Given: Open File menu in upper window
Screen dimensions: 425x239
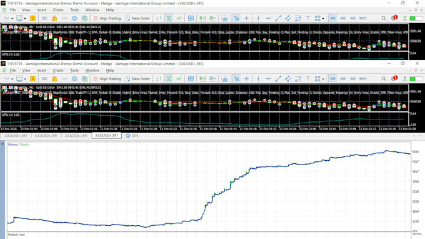Looking at the screenshot, I should coord(12,10).
